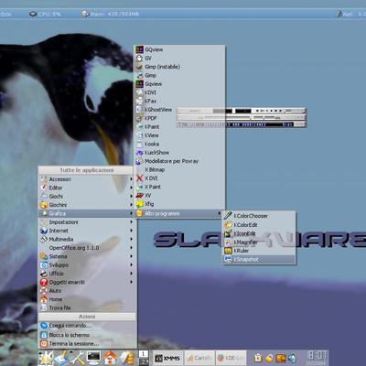Switch to the Cartell... taskbar button
The image size is (366, 366).
[199, 358]
